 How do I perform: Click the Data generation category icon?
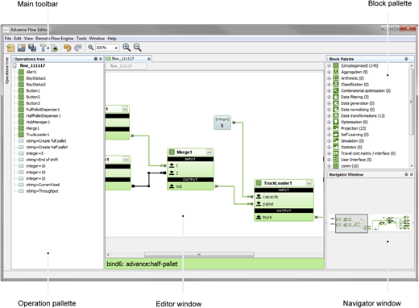tap(336, 103)
